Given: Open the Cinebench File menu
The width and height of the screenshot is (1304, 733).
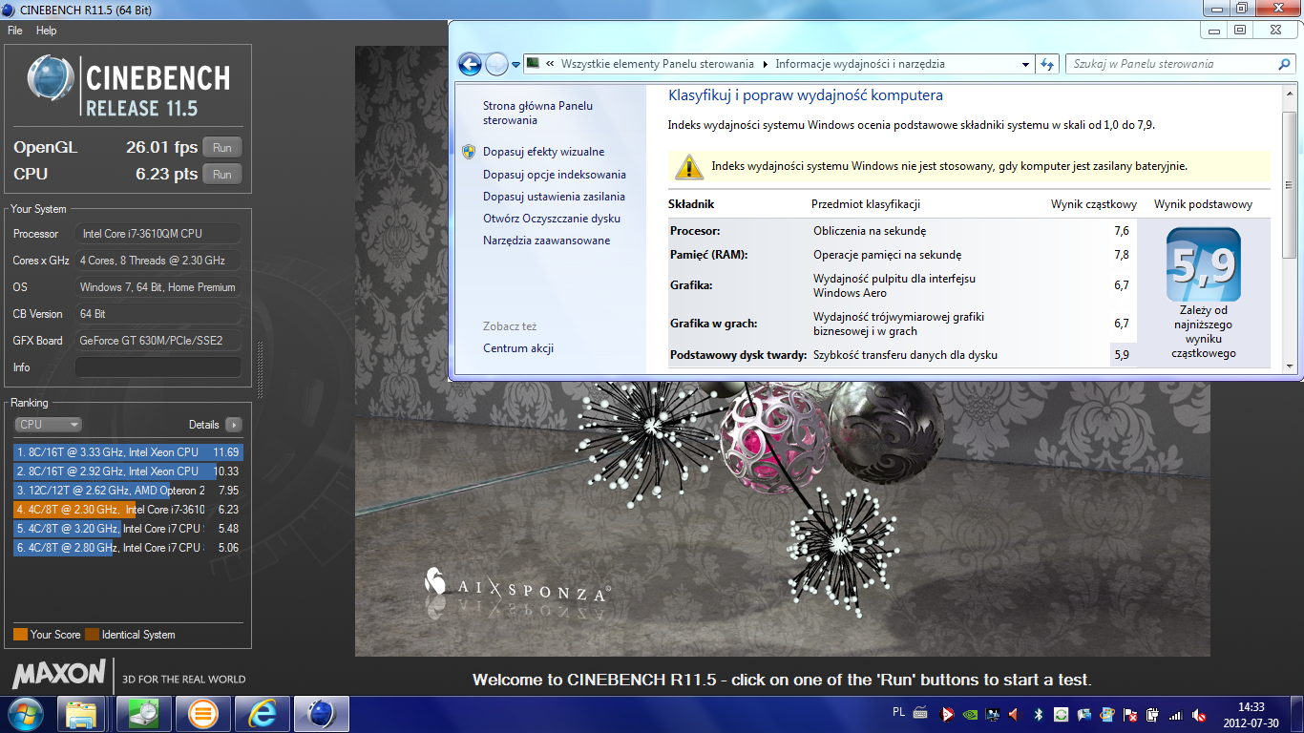Looking at the screenshot, I should (x=15, y=31).
